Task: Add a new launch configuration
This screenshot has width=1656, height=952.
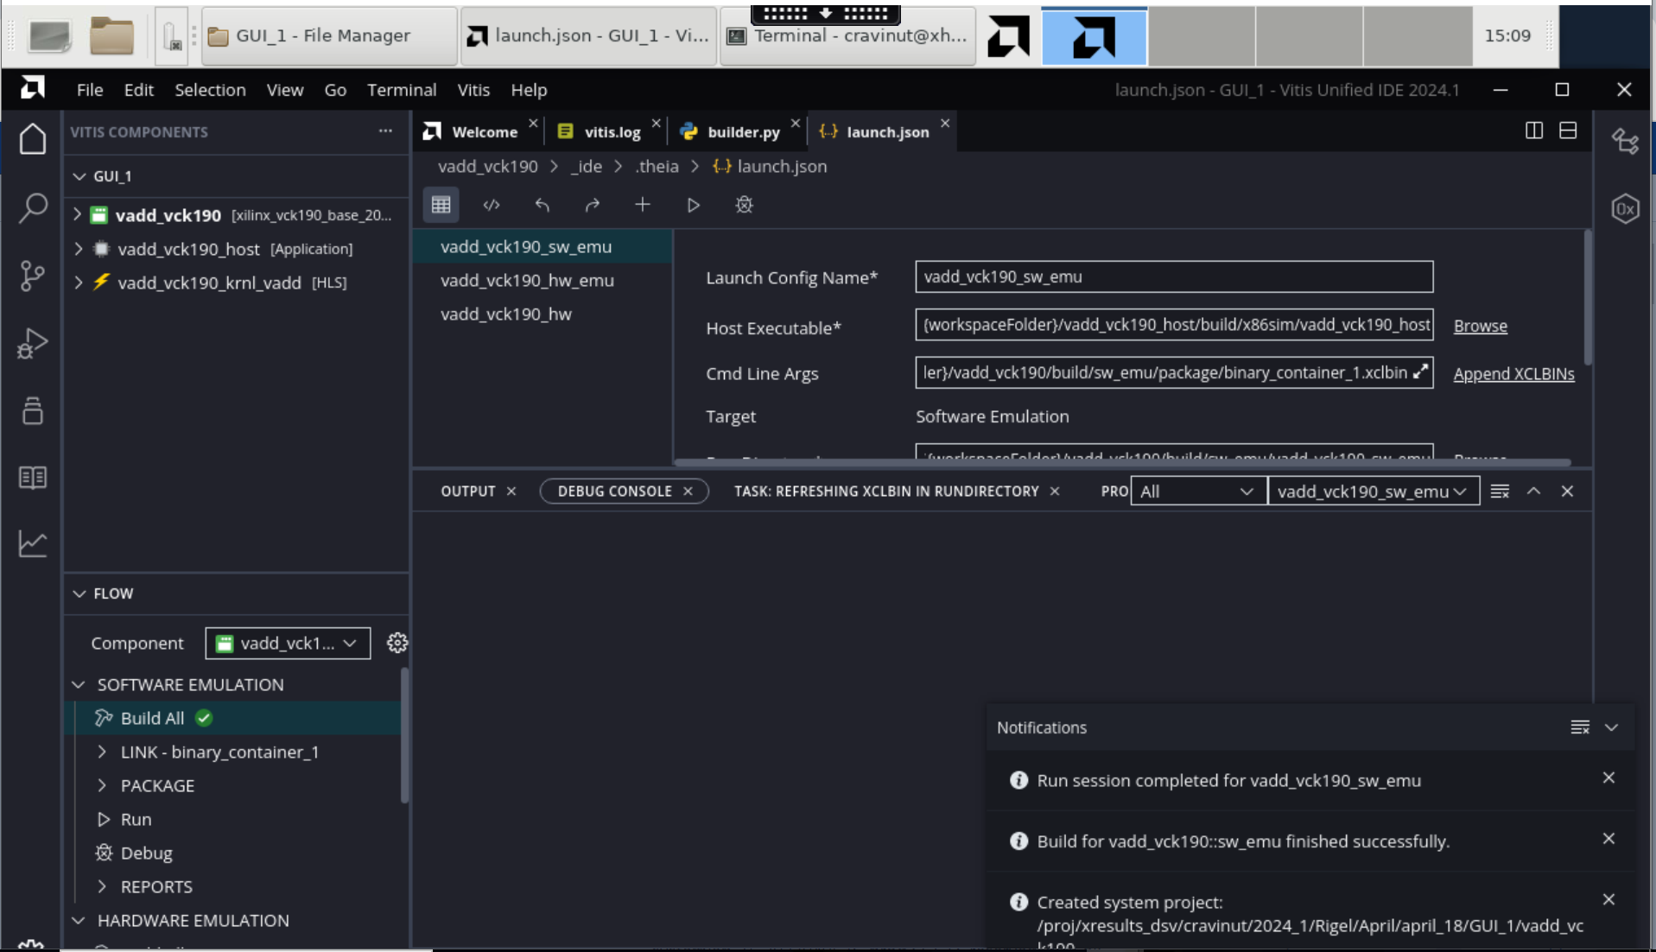Action: tap(643, 206)
